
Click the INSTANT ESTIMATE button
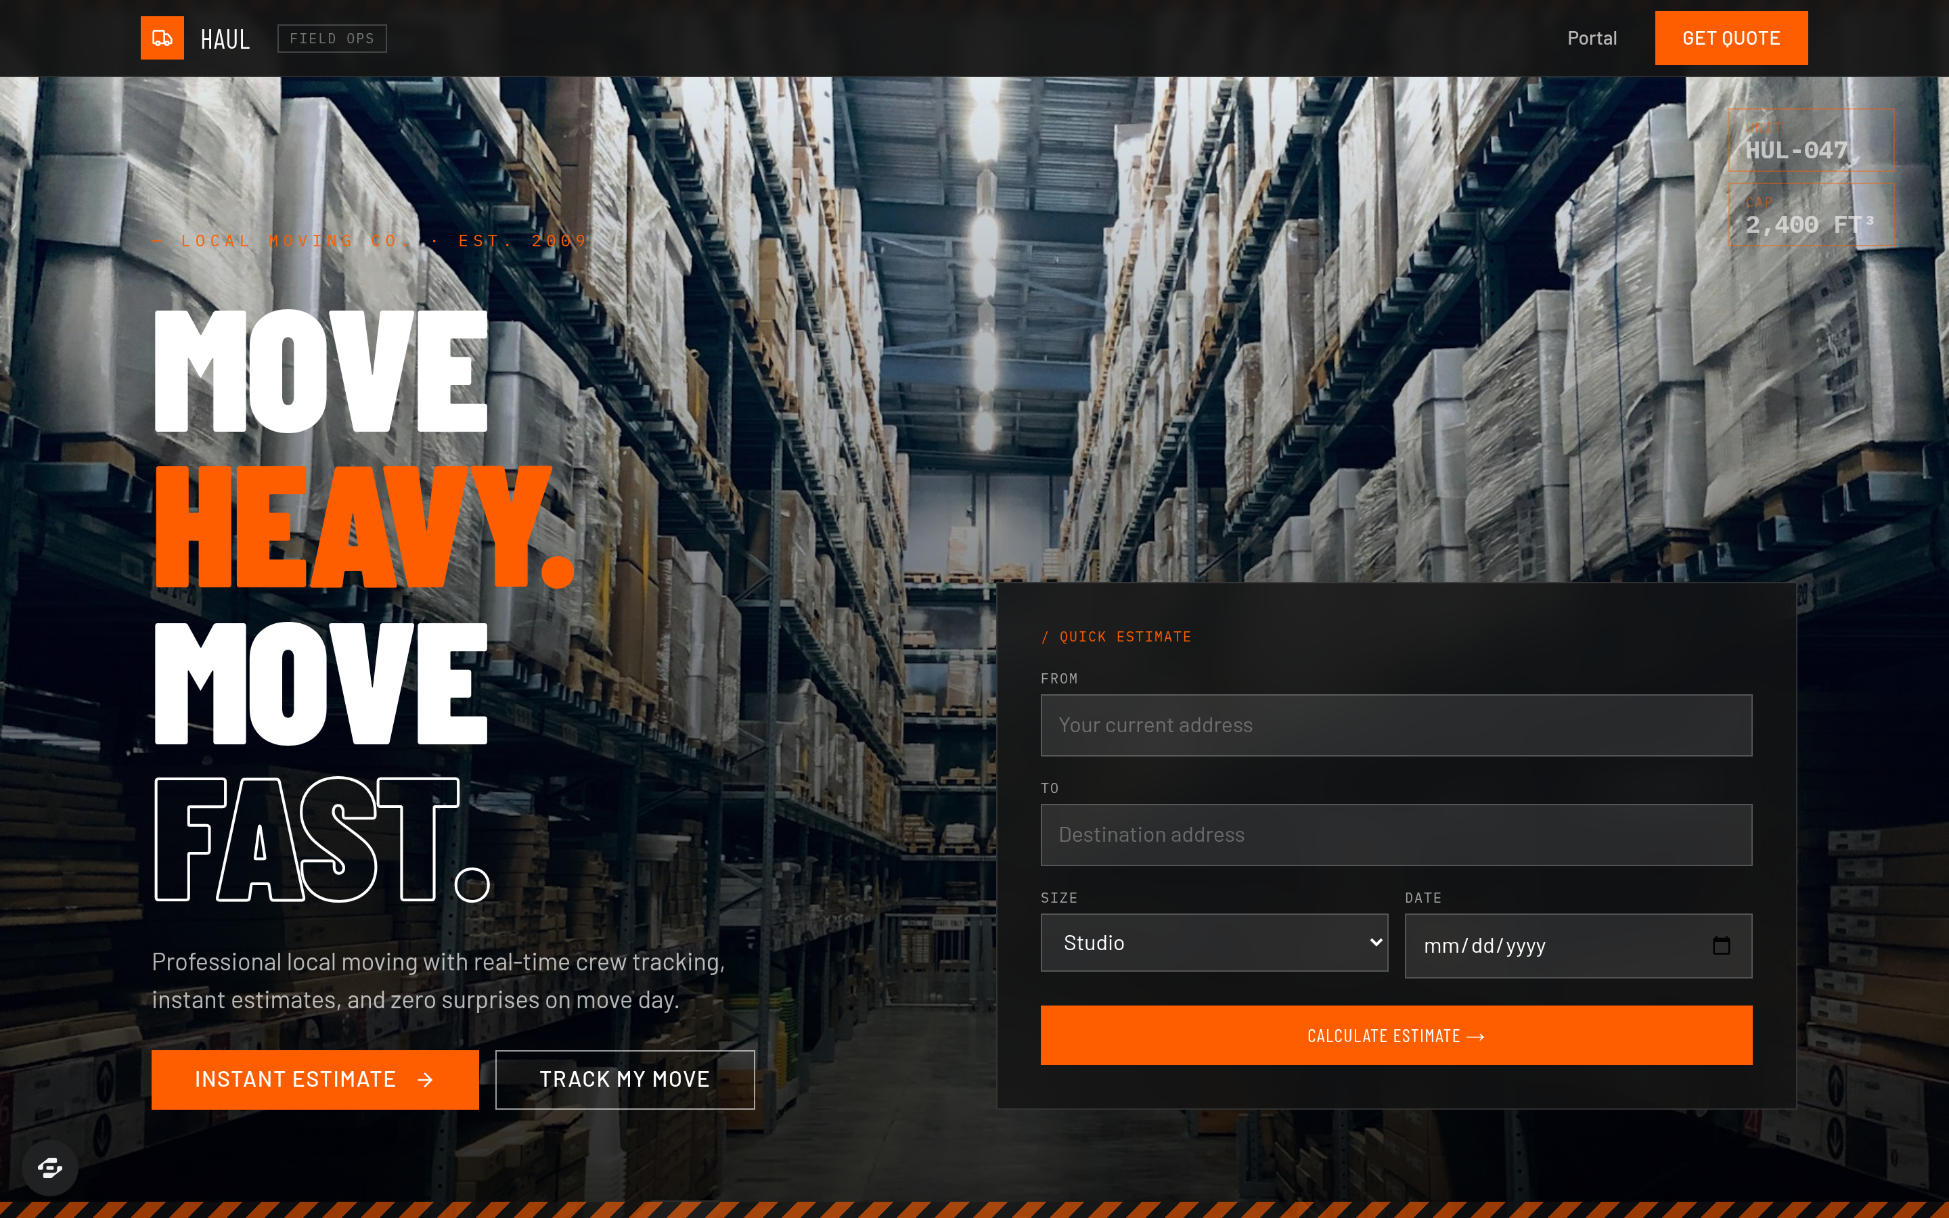click(315, 1079)
